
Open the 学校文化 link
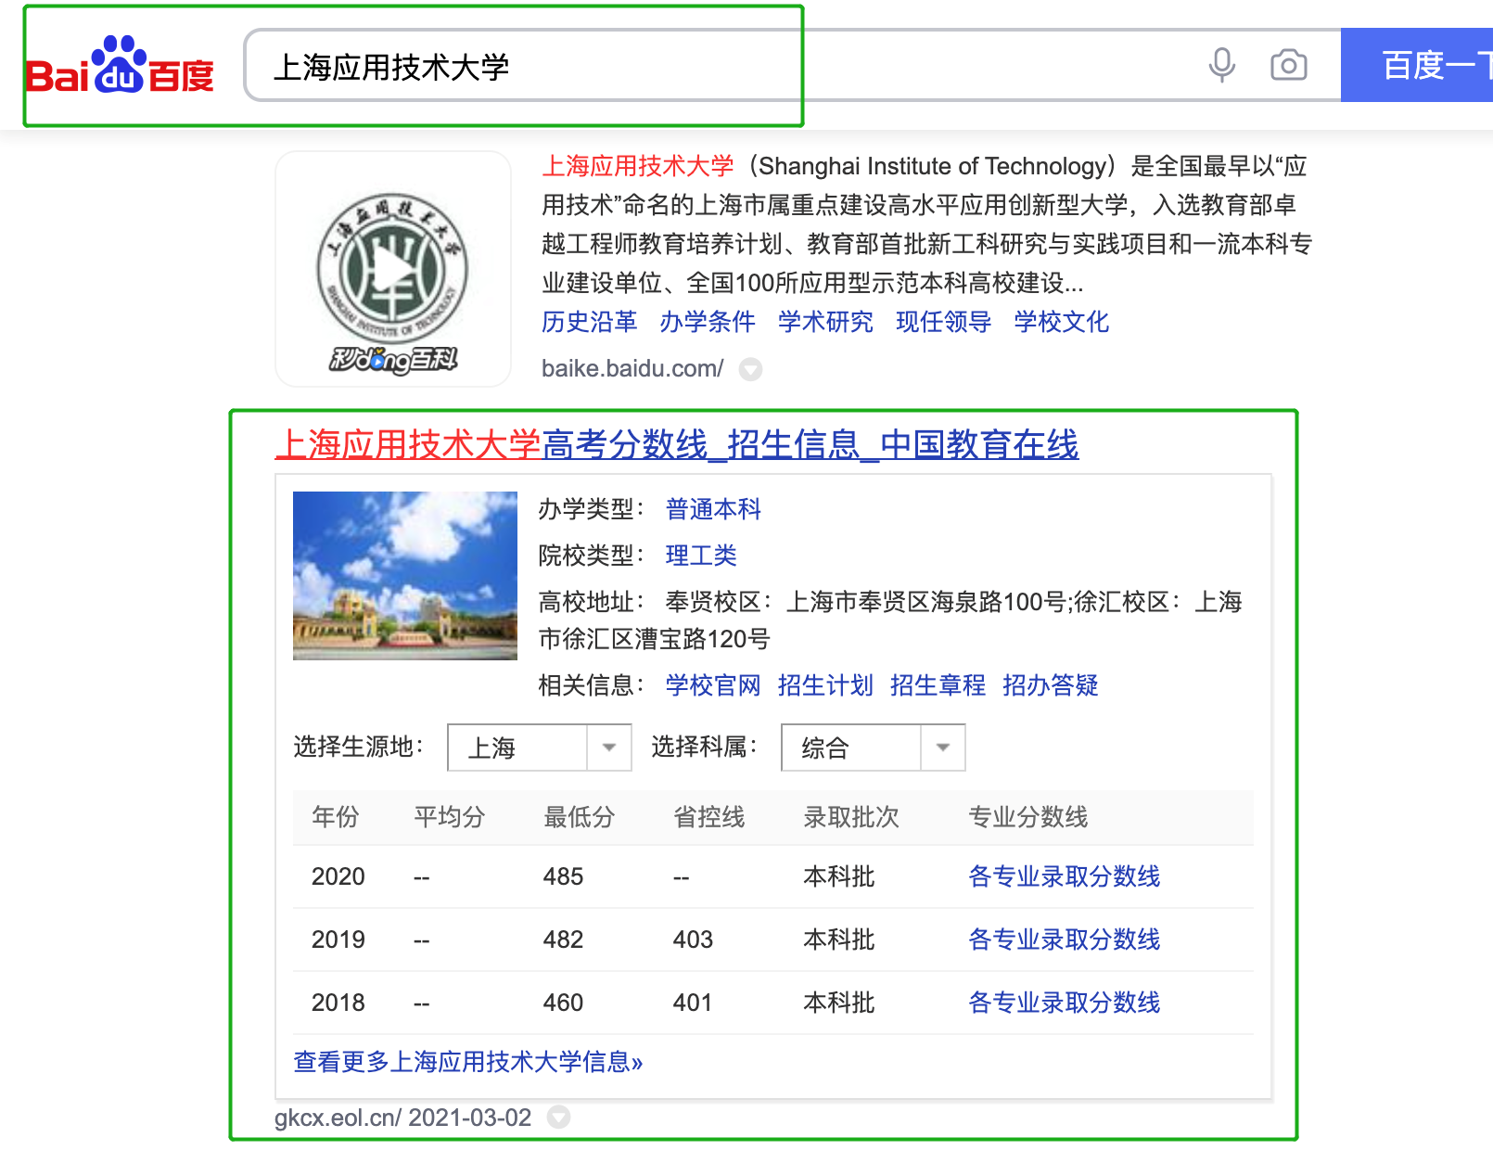tap(1061, 322)
